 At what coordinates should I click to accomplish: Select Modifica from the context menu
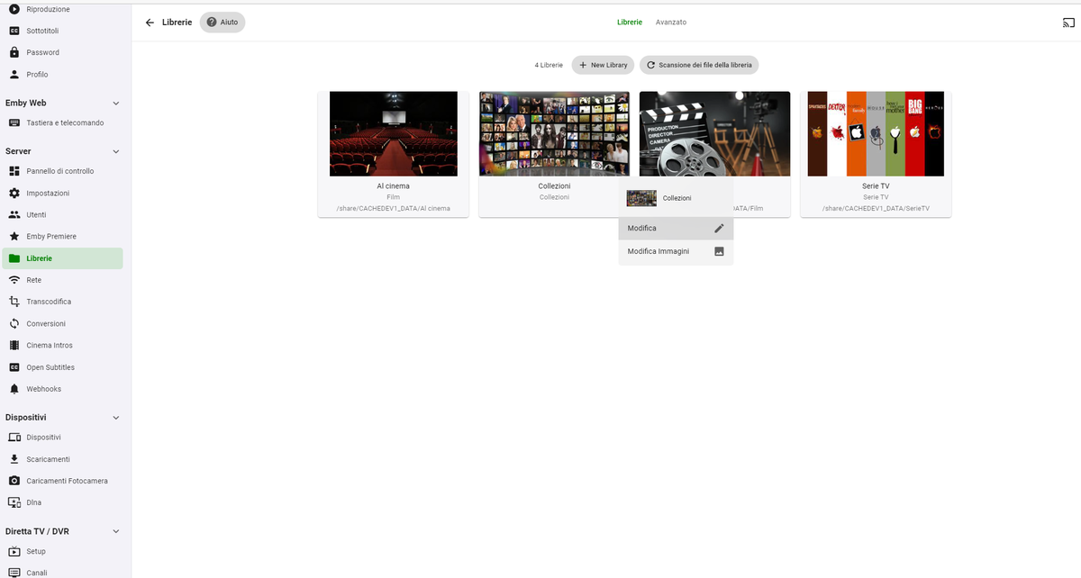point(676,229)
